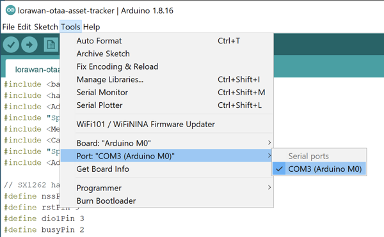Expand the Programmer submenu arrow

tap(269, 188)
